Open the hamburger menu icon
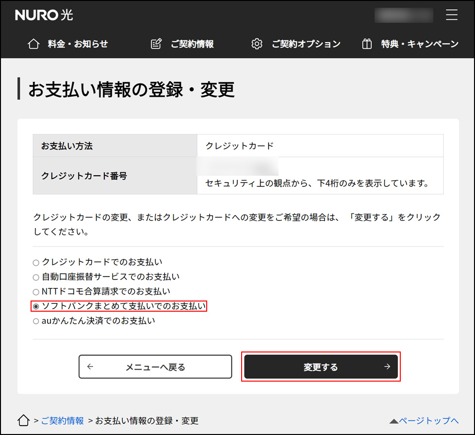Screen dimensions: 475x435 click(451, 15)
